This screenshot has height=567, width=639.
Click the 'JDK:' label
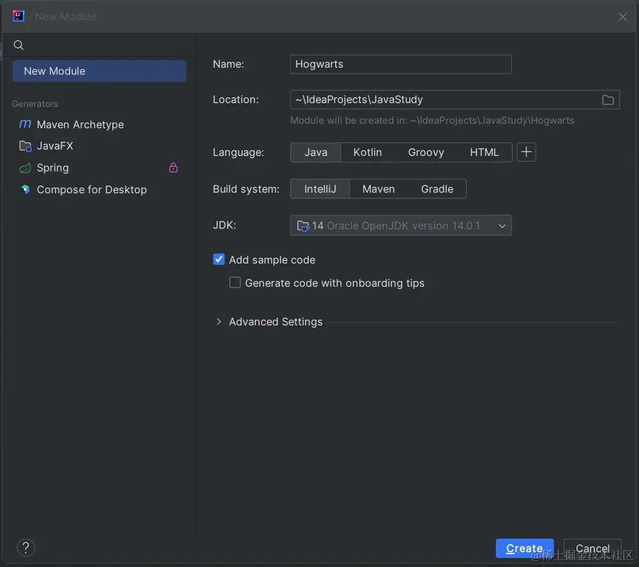[x=224, y=225]
